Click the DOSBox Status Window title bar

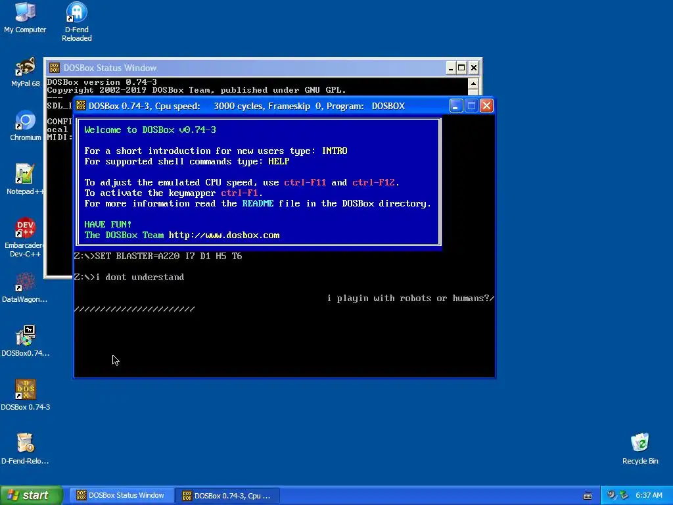(263, 68)
